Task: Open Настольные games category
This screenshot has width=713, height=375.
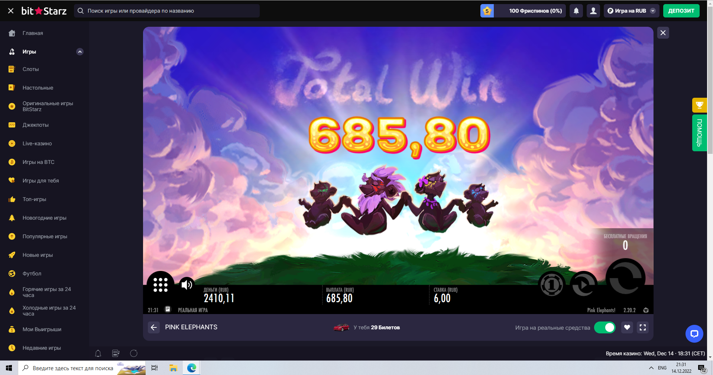Action: click(38, 88)
